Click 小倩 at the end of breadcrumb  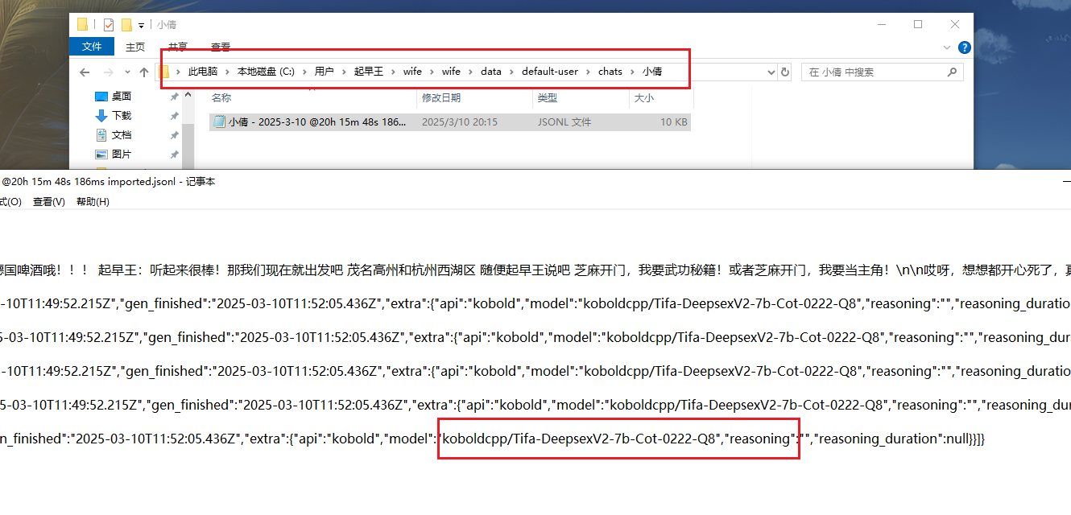click(x=652, y=72)
